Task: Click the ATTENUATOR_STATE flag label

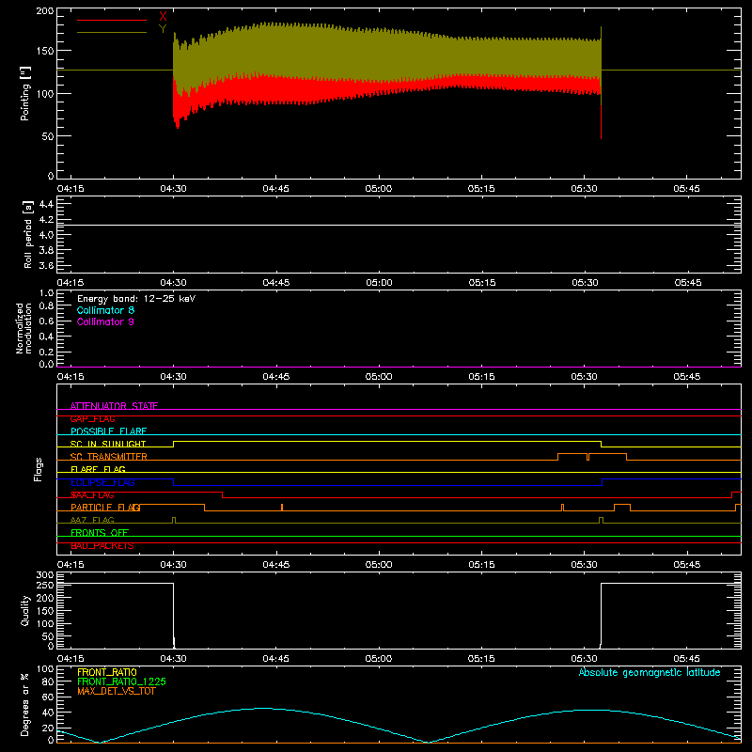Action: [114, 406]
